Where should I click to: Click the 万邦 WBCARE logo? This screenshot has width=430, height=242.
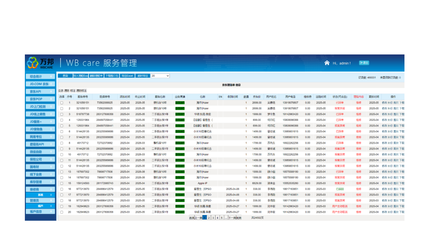tap(40, 63)
